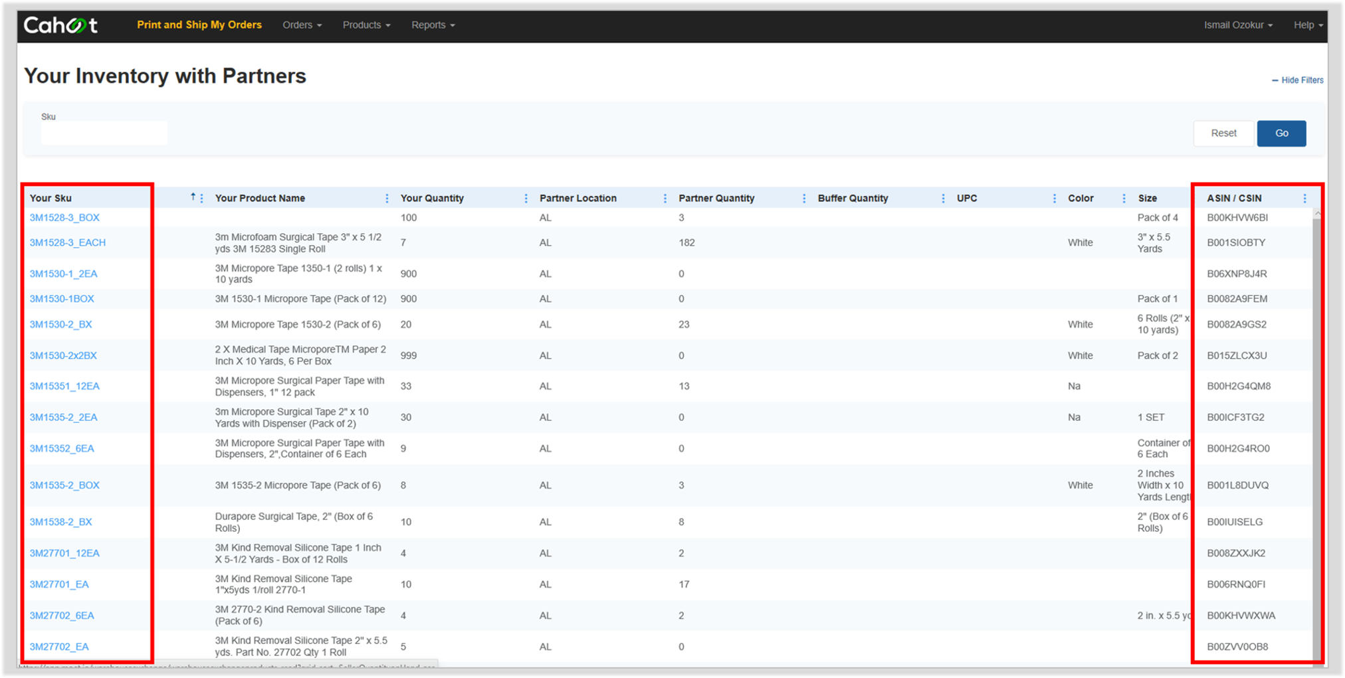Open SKU link 3M1530-2x2BX
This screenshot has width=1345, height=678.
(x=63, y=355)
